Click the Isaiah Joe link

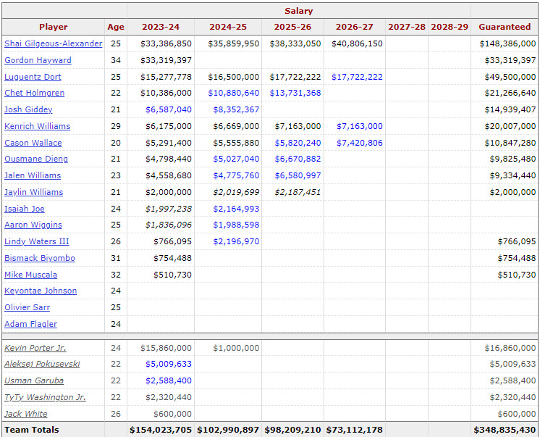pos(25,209)
